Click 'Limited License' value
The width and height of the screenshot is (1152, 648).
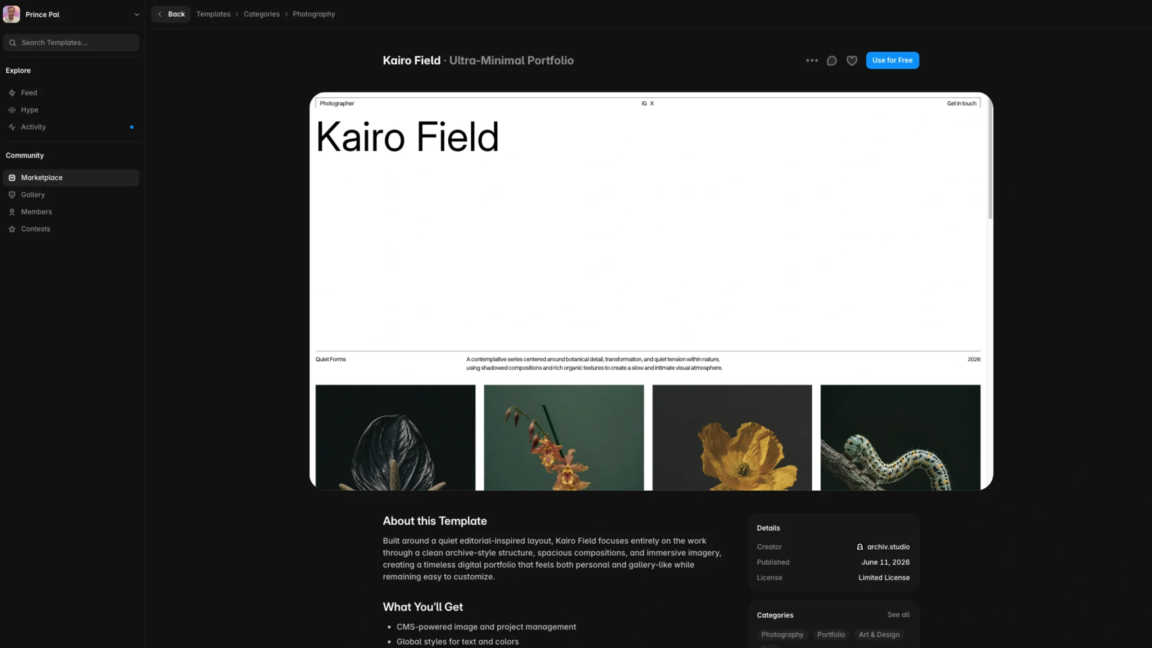[884, 577]
